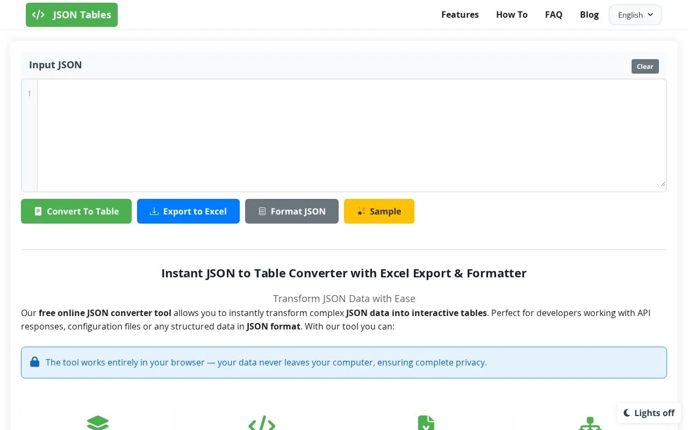Screen dimensions: 688x430
Task: Click the document icon on Convert To Table
Action: point(38,211)
